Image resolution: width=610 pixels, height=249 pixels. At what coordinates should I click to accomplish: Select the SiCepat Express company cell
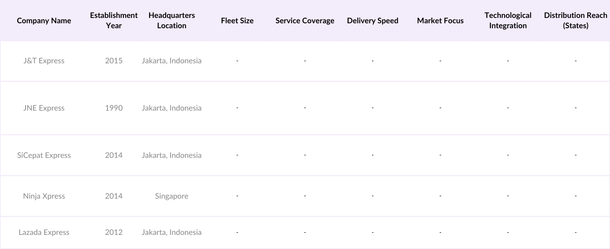44,155
